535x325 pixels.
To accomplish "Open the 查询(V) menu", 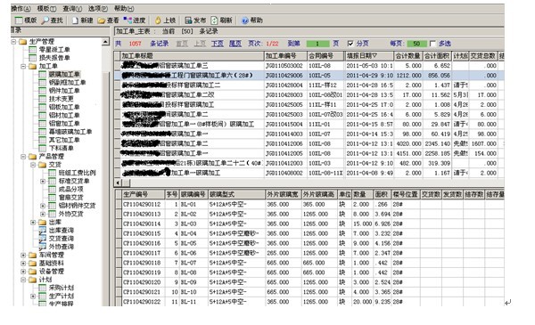I will coord(72,9).
